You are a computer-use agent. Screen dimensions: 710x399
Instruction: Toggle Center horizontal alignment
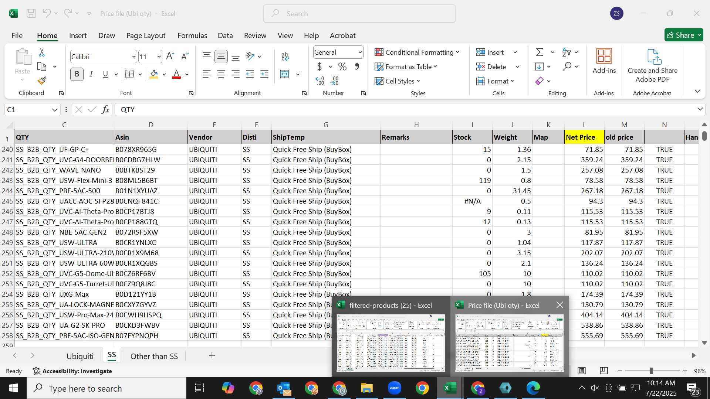click(x=221, y=74)
